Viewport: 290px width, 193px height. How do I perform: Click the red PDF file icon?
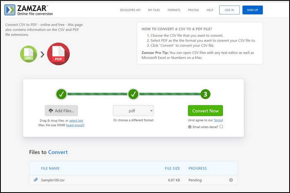[58, 54]
